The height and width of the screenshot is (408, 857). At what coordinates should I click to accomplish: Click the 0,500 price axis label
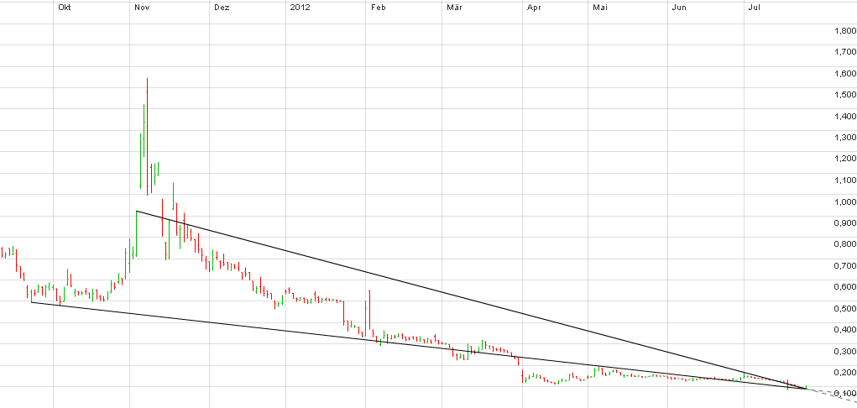point(845,308)
